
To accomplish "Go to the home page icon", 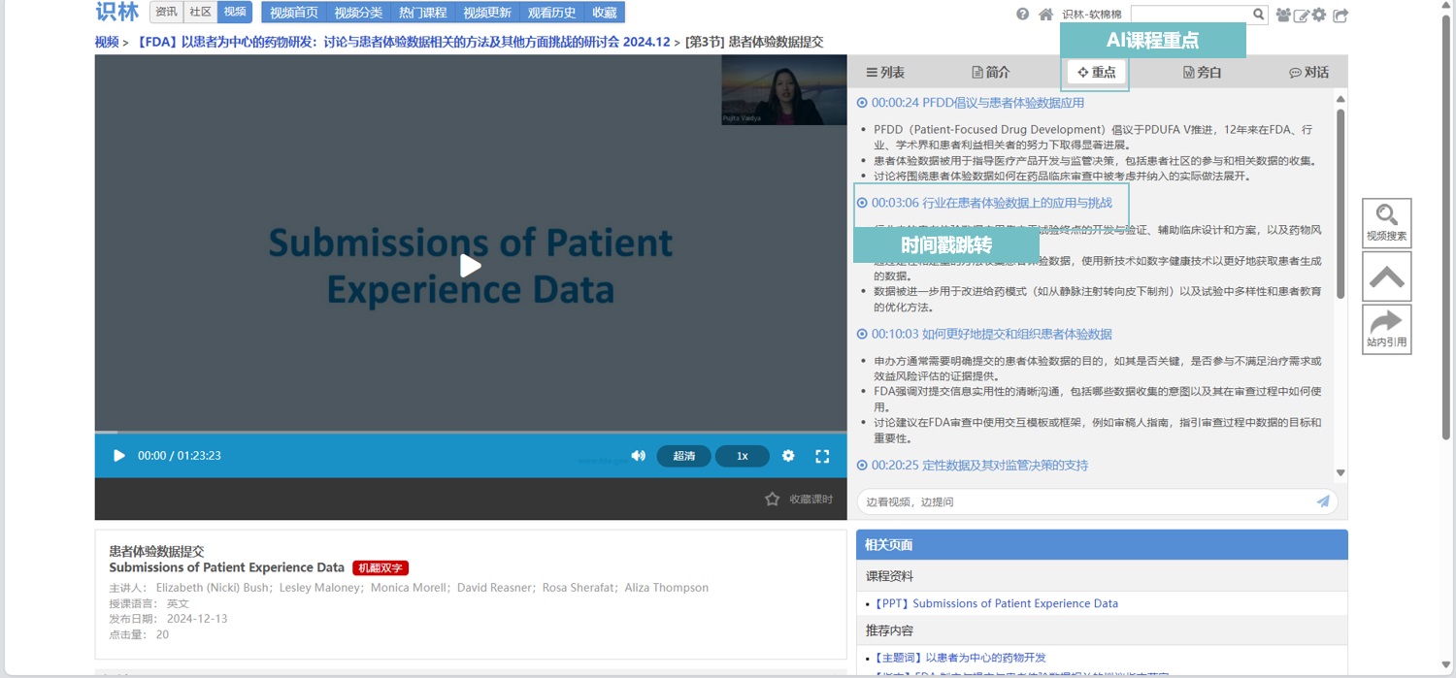I will (x=1045, y=15).
